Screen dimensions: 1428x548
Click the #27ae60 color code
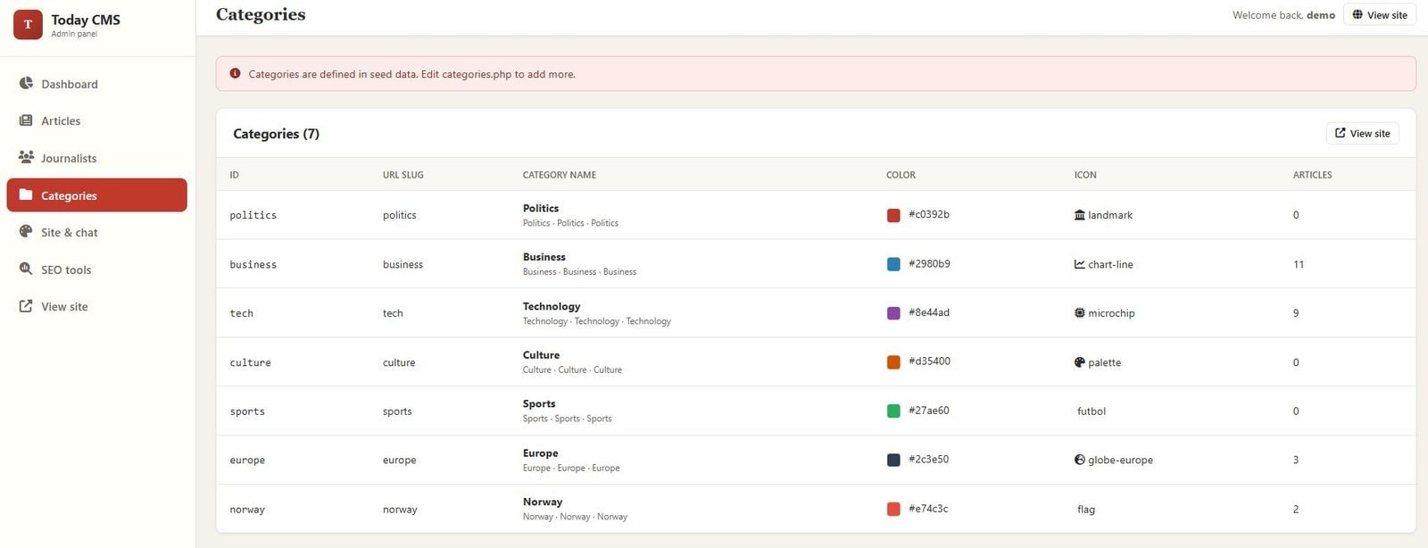tap(929, 411)
